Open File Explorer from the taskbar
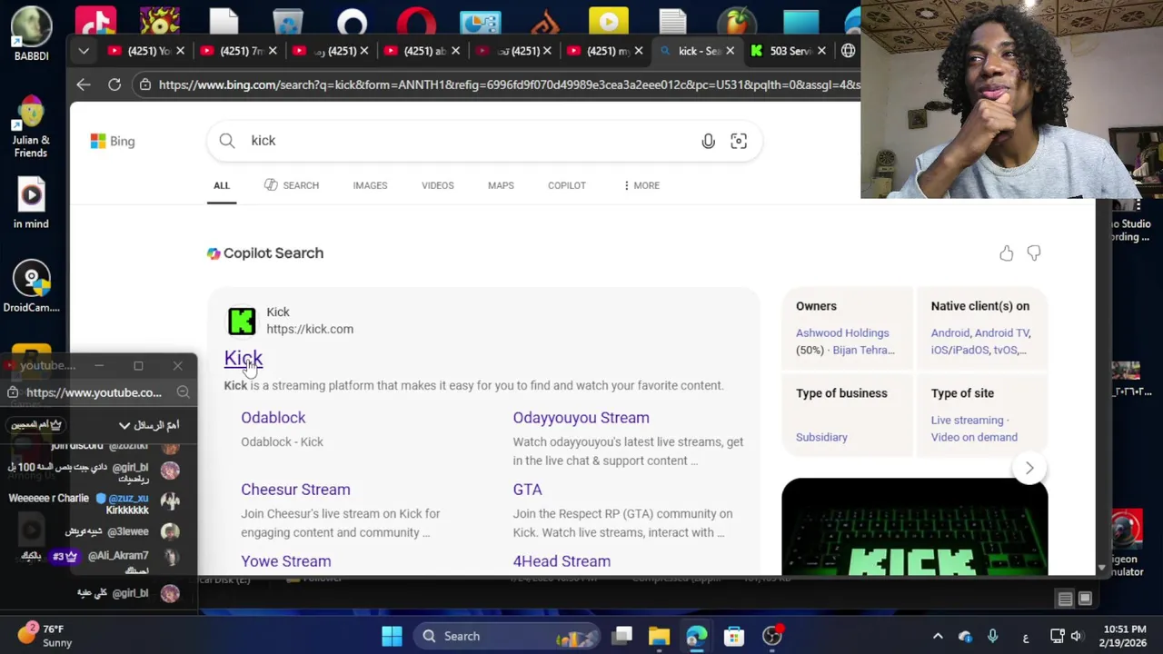The width and height of the screenshot is (1163, 654). point(659,636)
